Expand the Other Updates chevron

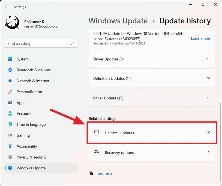[208, 97]
